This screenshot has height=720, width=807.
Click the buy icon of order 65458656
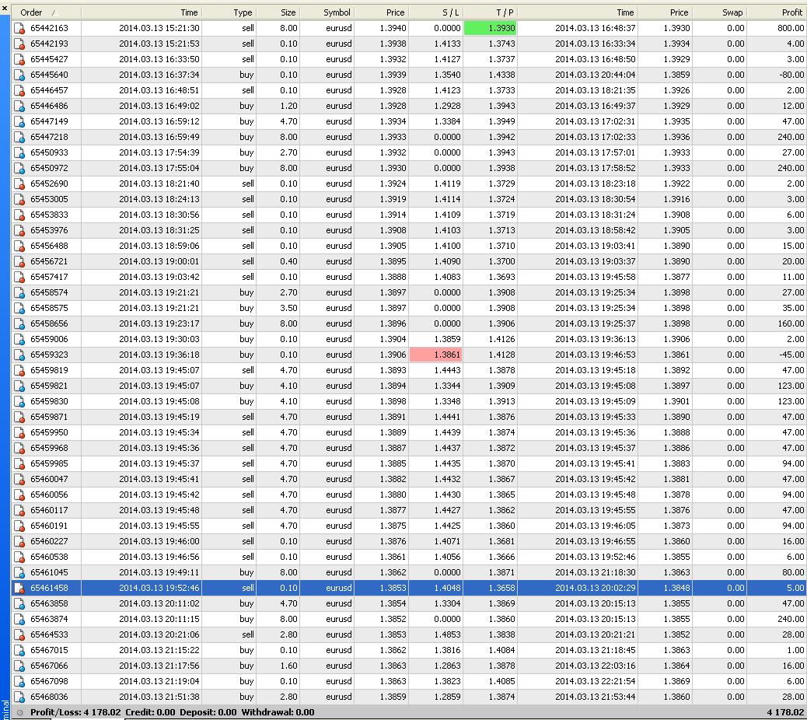[x=19, y=323]
